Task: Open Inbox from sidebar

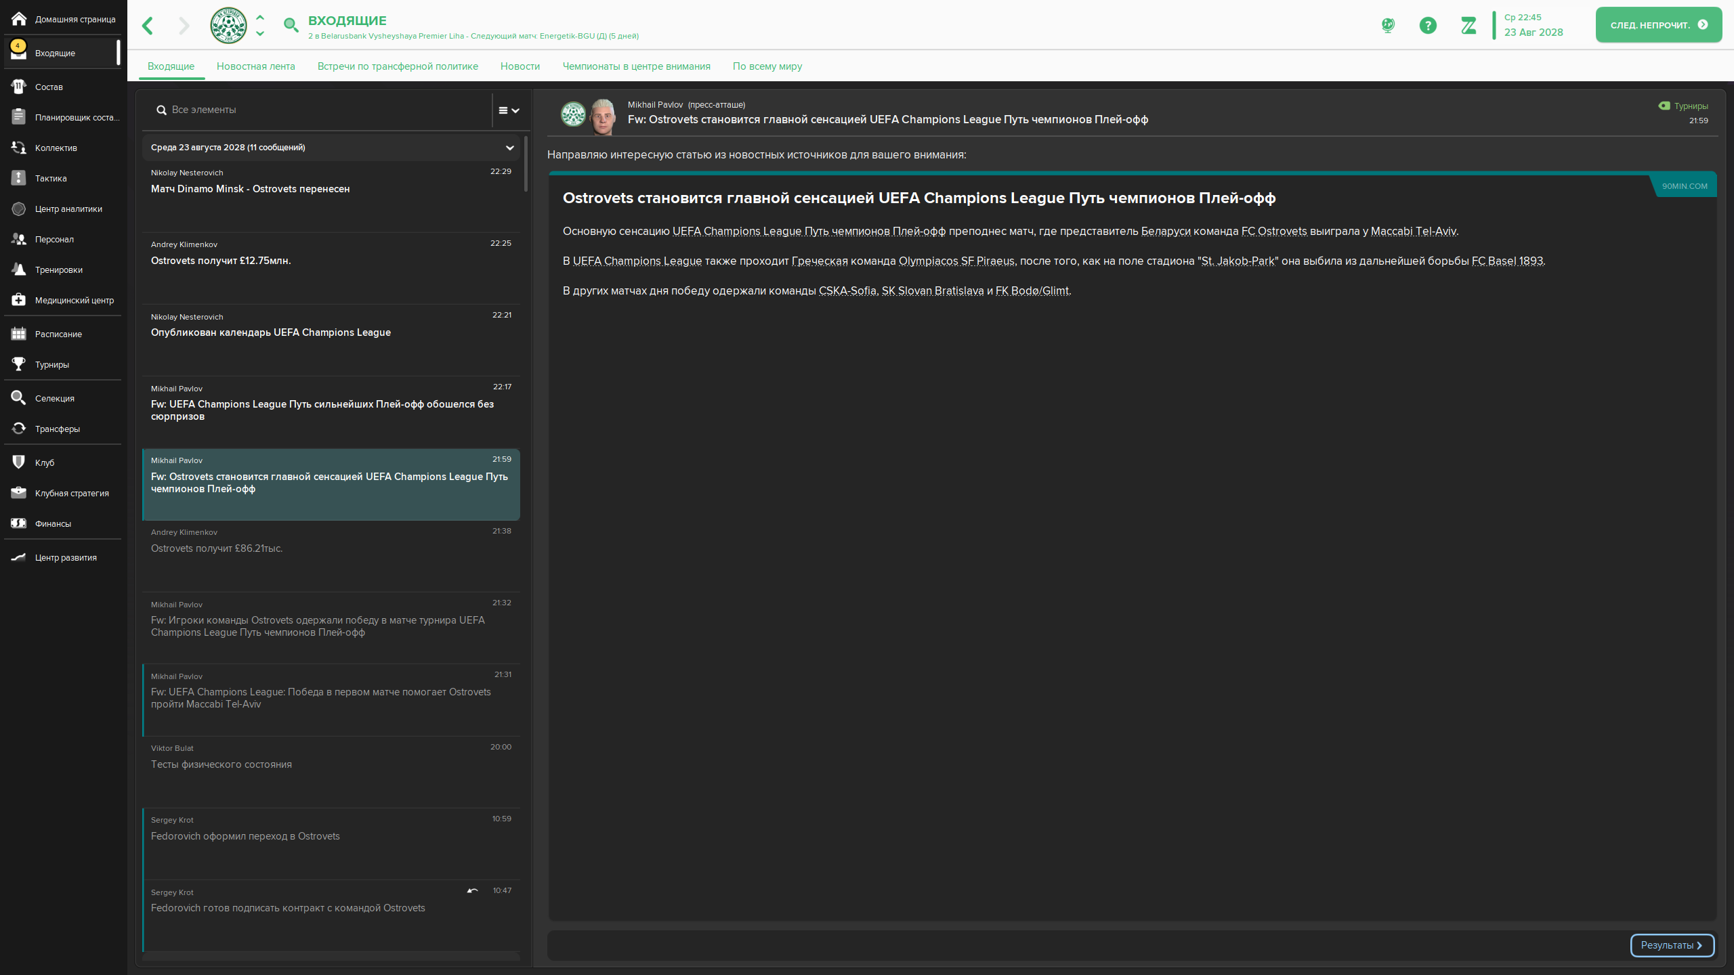Action: pyautogui.click(x=62, y=53)
